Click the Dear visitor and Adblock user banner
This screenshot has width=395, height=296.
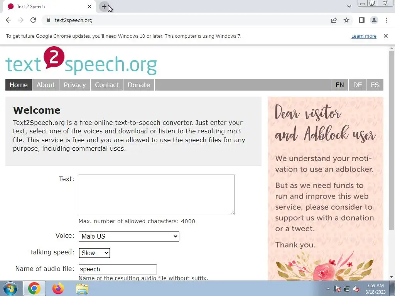pyautogui.click(x=326, y=189)
